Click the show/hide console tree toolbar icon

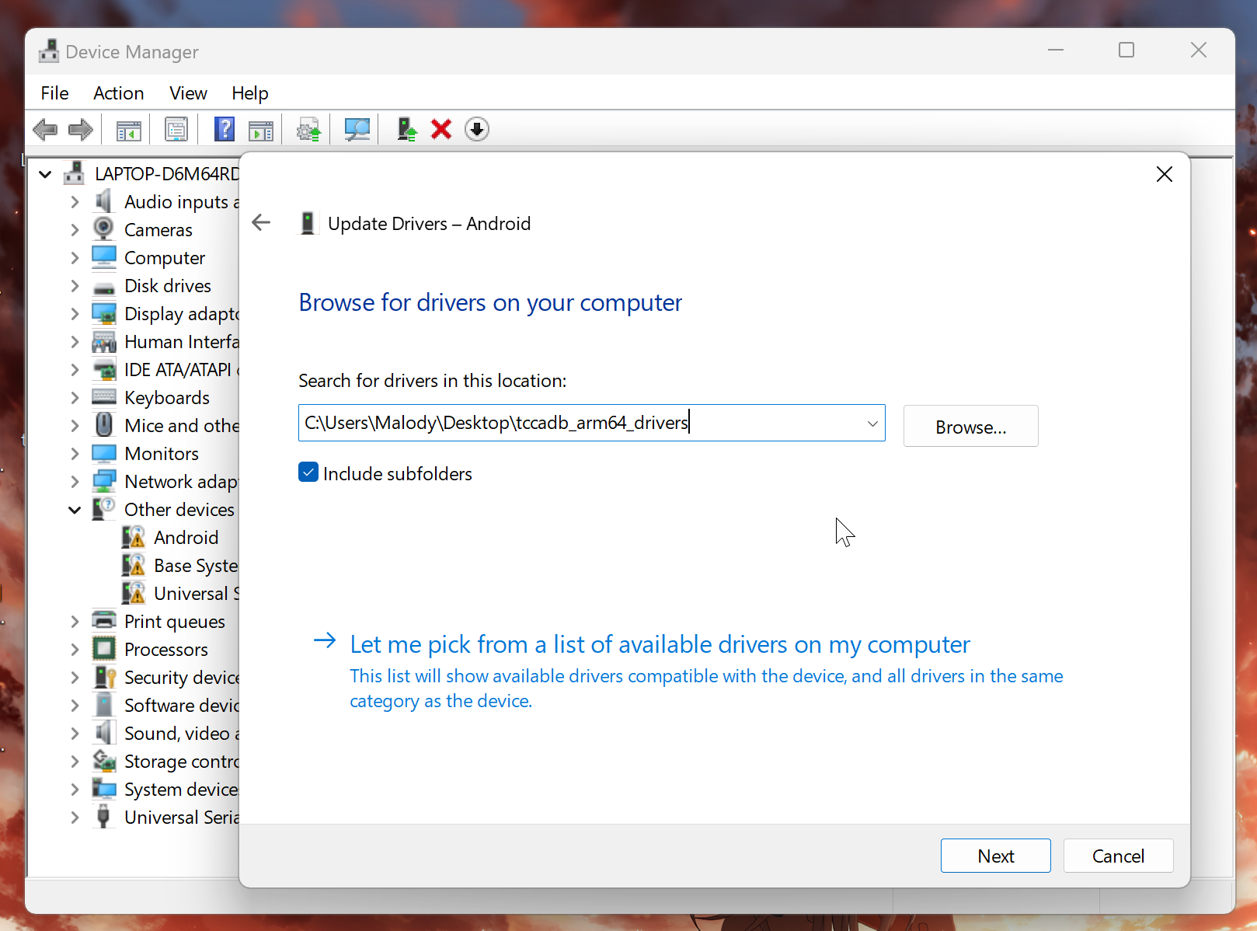[128, 130]
